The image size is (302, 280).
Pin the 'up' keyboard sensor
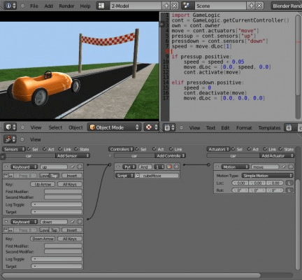pos(73,167)
